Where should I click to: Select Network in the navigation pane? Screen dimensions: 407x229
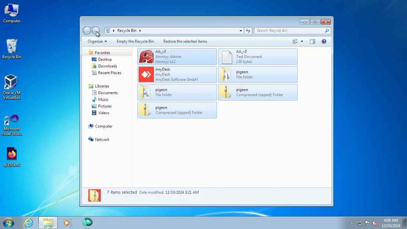[x=102, y=140]
